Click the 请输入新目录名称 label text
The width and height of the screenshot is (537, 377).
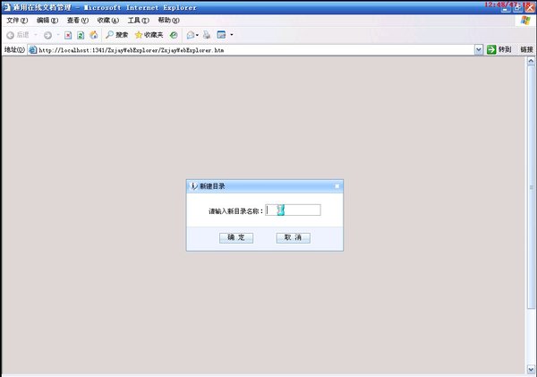click(235, 211)
